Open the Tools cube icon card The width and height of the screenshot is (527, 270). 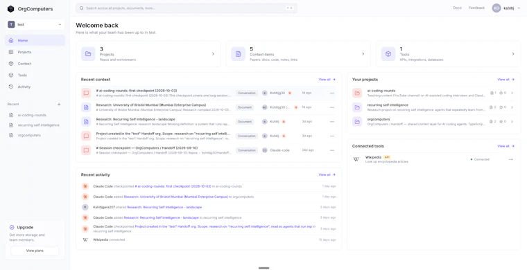388,54
